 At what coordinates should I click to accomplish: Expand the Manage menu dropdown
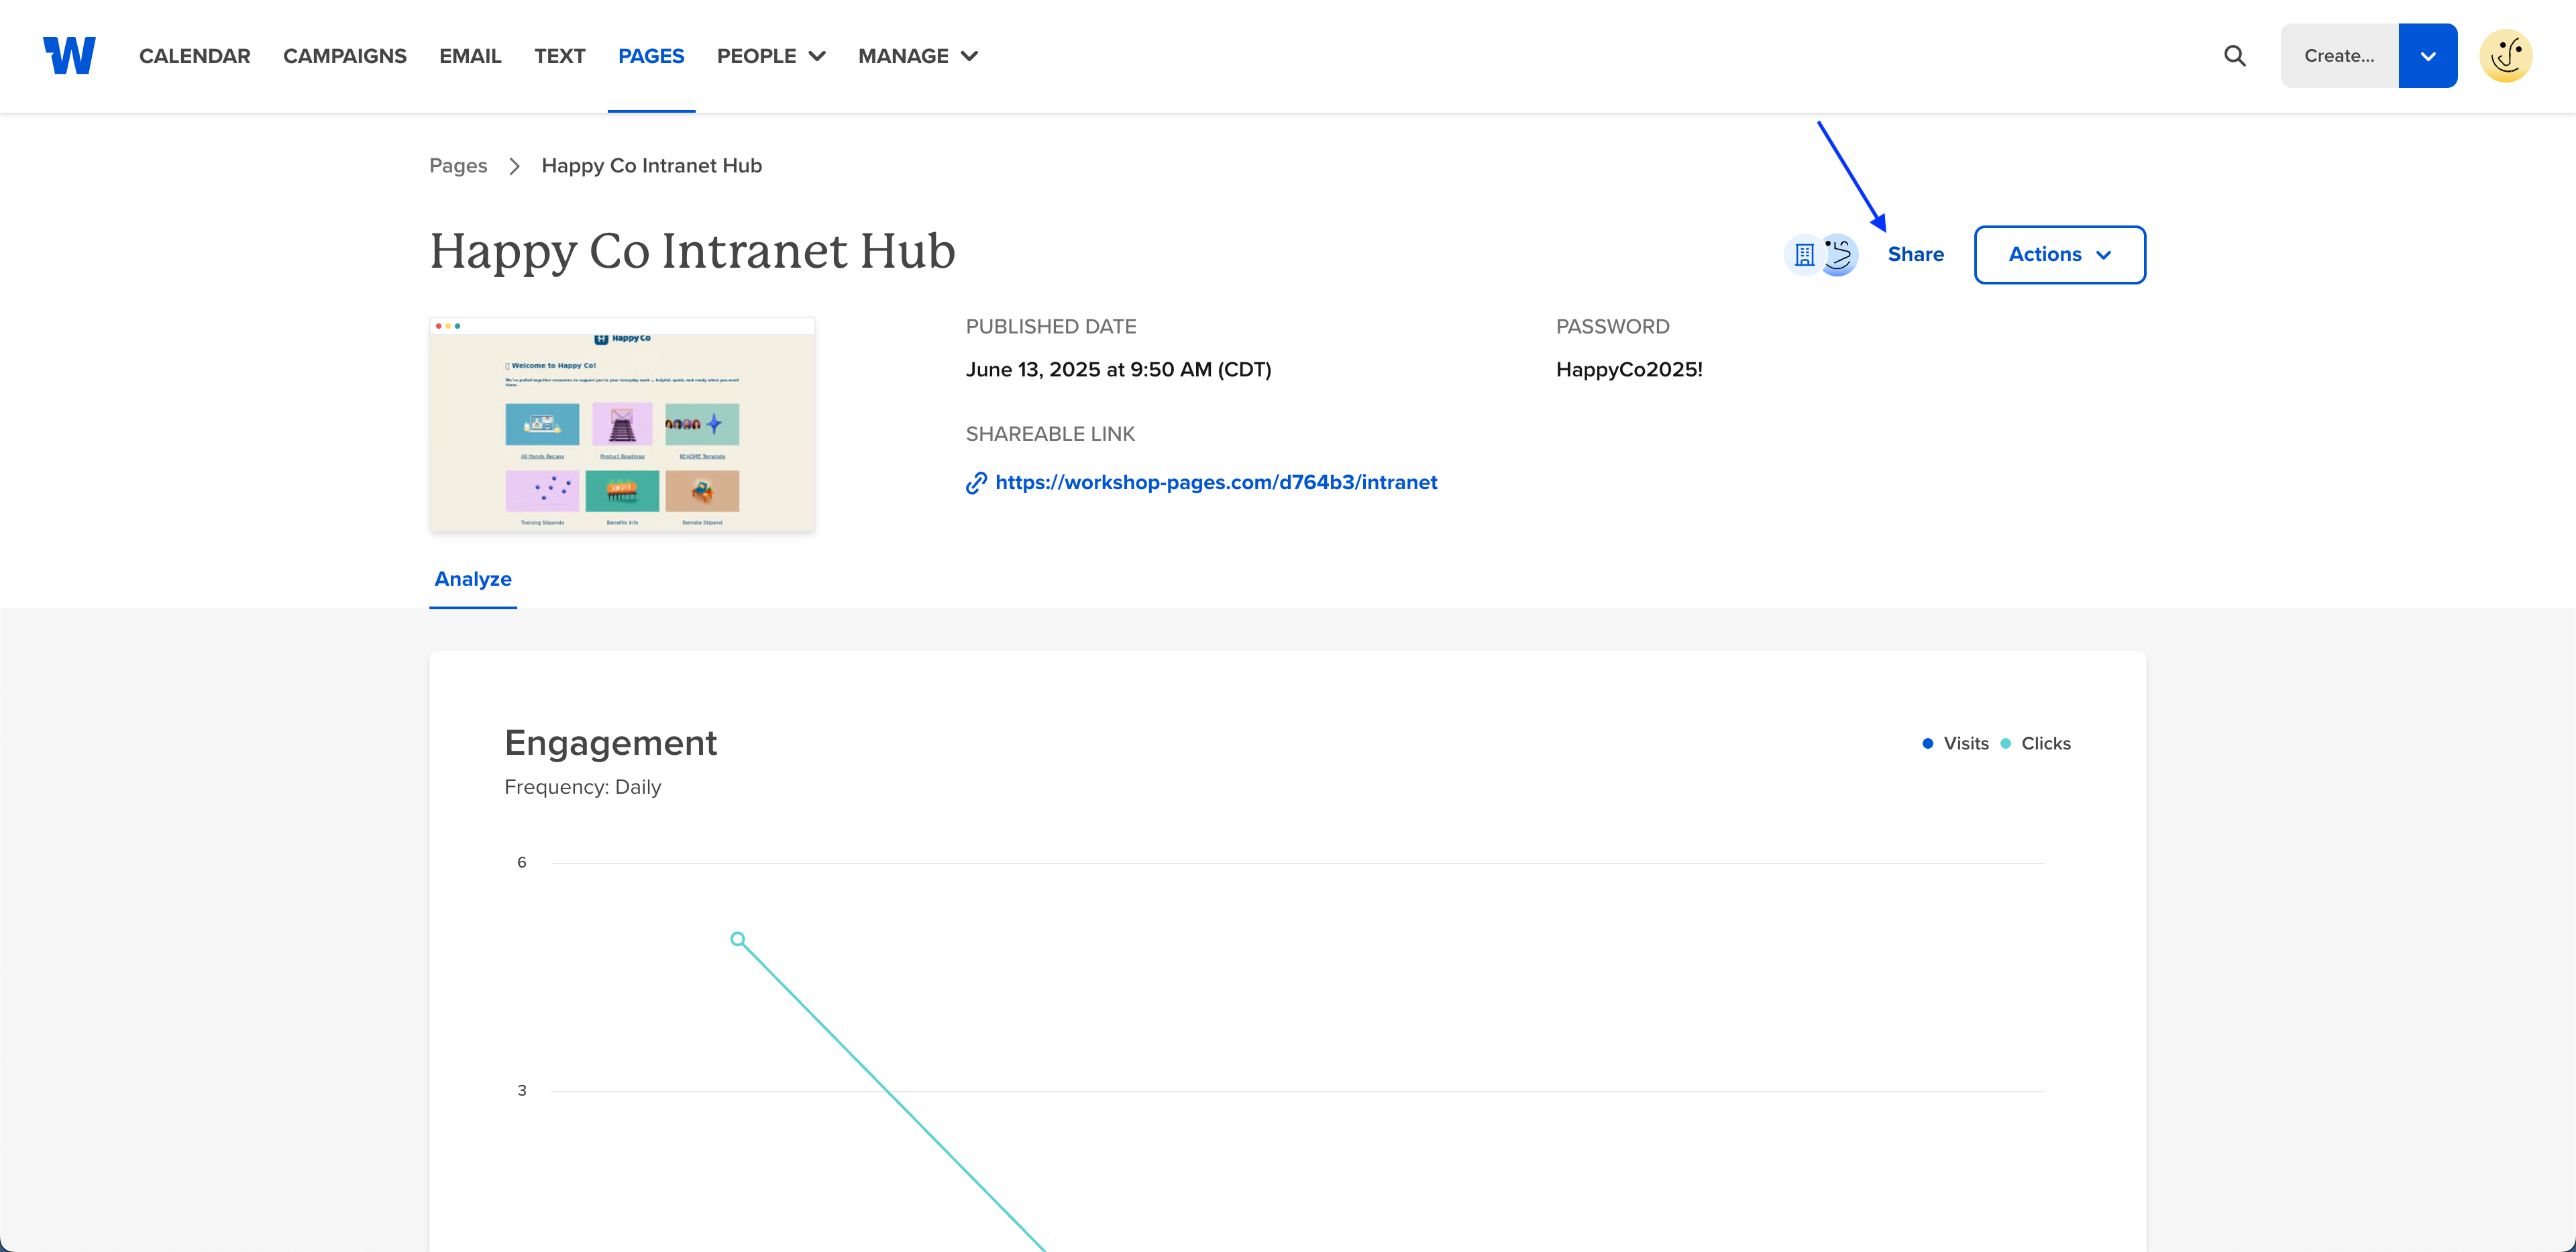tap(918, 56)
